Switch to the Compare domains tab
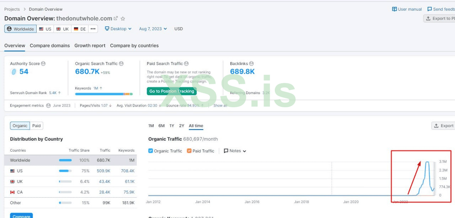 pyautogui.click(x=50, y=45)
